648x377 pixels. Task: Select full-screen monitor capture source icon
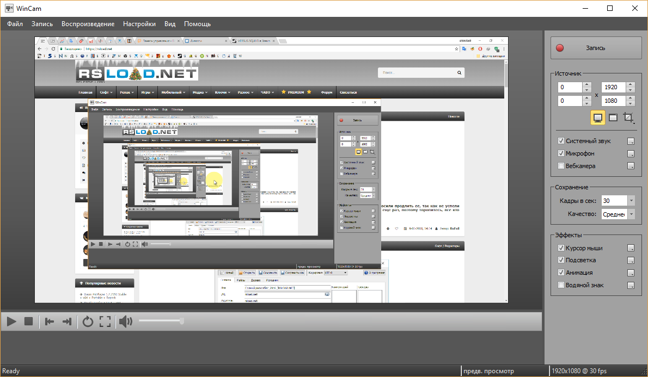(597, 118)
